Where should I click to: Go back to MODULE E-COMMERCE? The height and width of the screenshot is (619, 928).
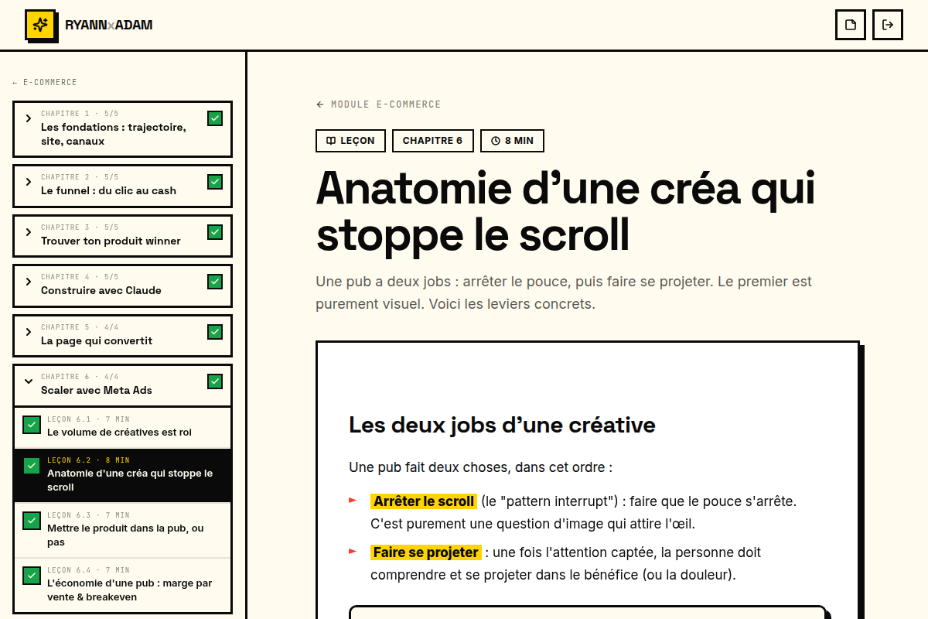pyautogui.click(x=378, y=104)
